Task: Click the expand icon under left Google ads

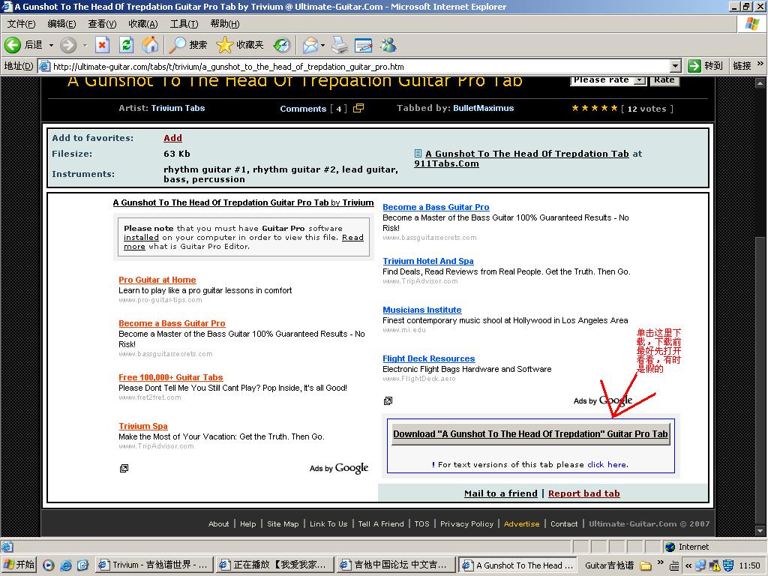Action: [x=124, y=468]
